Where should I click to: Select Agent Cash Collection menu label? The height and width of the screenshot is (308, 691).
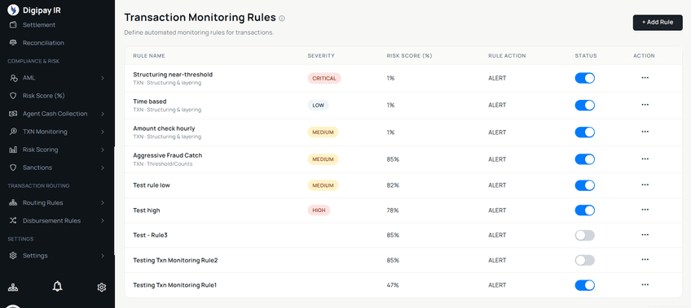(55, 114)
